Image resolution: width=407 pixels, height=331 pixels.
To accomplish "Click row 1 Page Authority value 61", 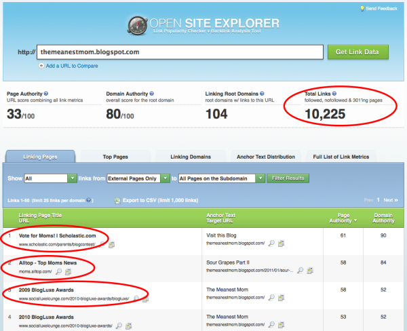I will tap(343, 235).
